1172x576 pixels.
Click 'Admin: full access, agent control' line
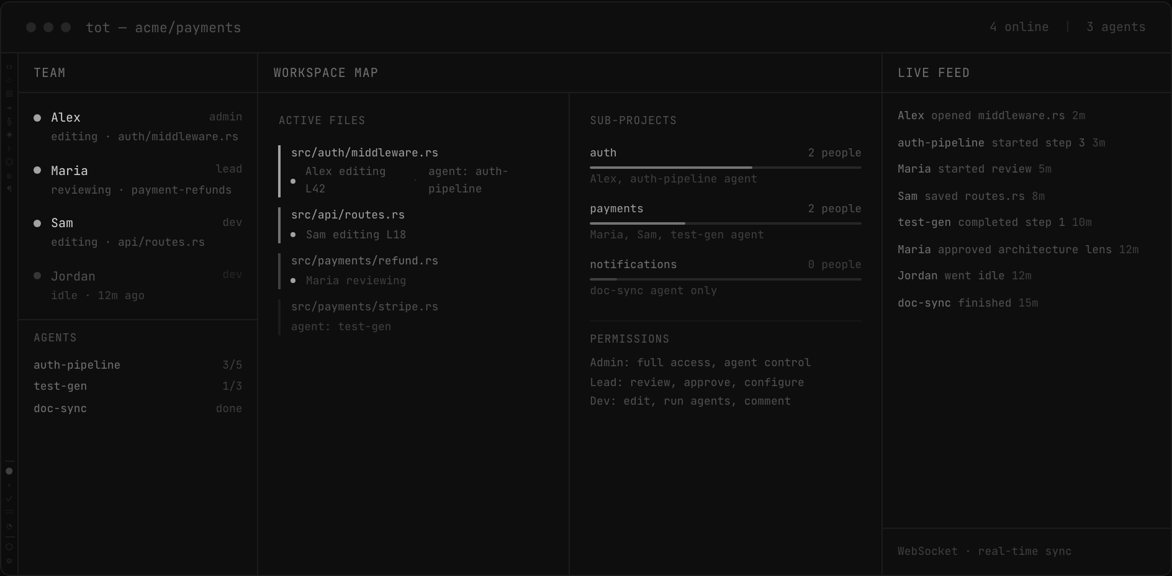pyautogui.click(x=700, y=362)
